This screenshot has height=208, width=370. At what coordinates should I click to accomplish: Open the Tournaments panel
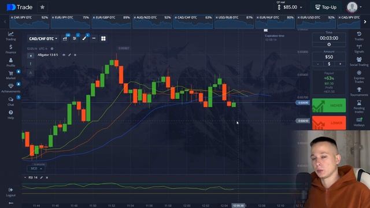[359, 92]
